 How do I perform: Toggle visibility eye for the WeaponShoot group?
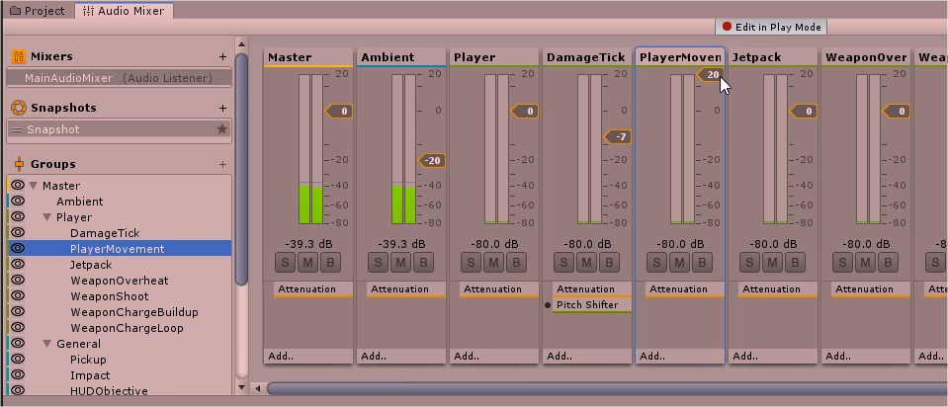point(18,296)
